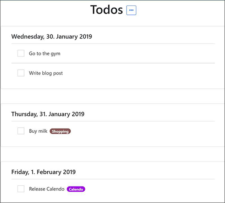Screen dimensions: 225x203
Task: Select the Write blog post label text
Action: pos(46,73)
